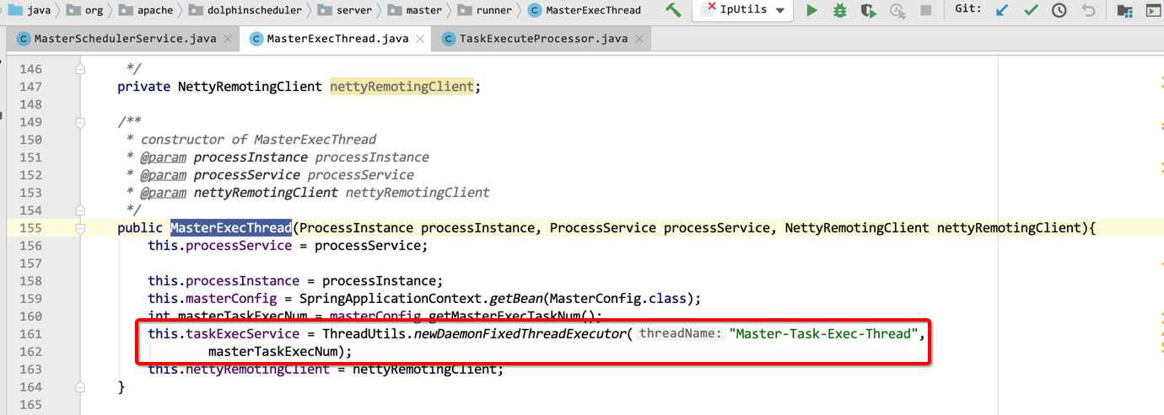Collapse the constructor at line 155
Viewport: 1164px width, 415px height.
[80, 228]
